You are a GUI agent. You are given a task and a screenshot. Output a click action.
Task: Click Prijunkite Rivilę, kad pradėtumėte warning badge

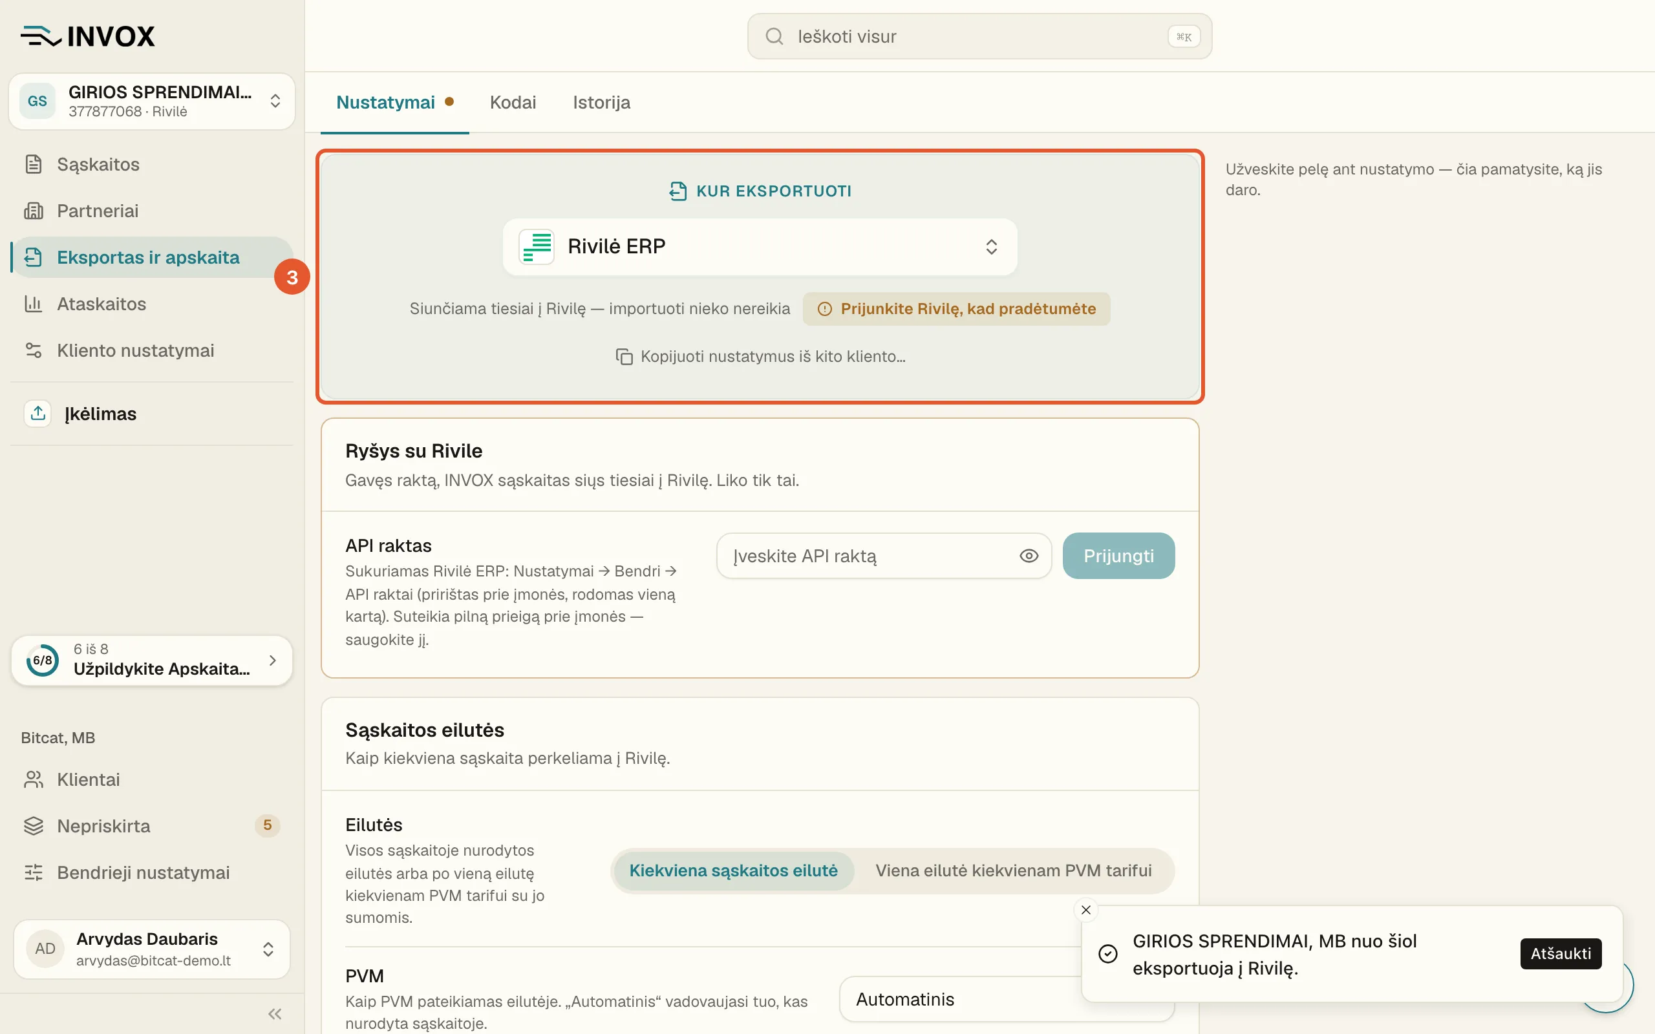(x=956, y=308)
